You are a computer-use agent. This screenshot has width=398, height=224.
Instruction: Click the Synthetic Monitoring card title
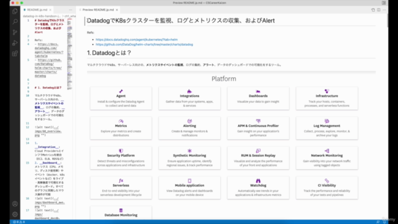coord(189,156)
